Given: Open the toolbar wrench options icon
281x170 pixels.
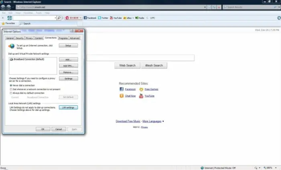Looking at the screenshot, I should coord(279,18).
